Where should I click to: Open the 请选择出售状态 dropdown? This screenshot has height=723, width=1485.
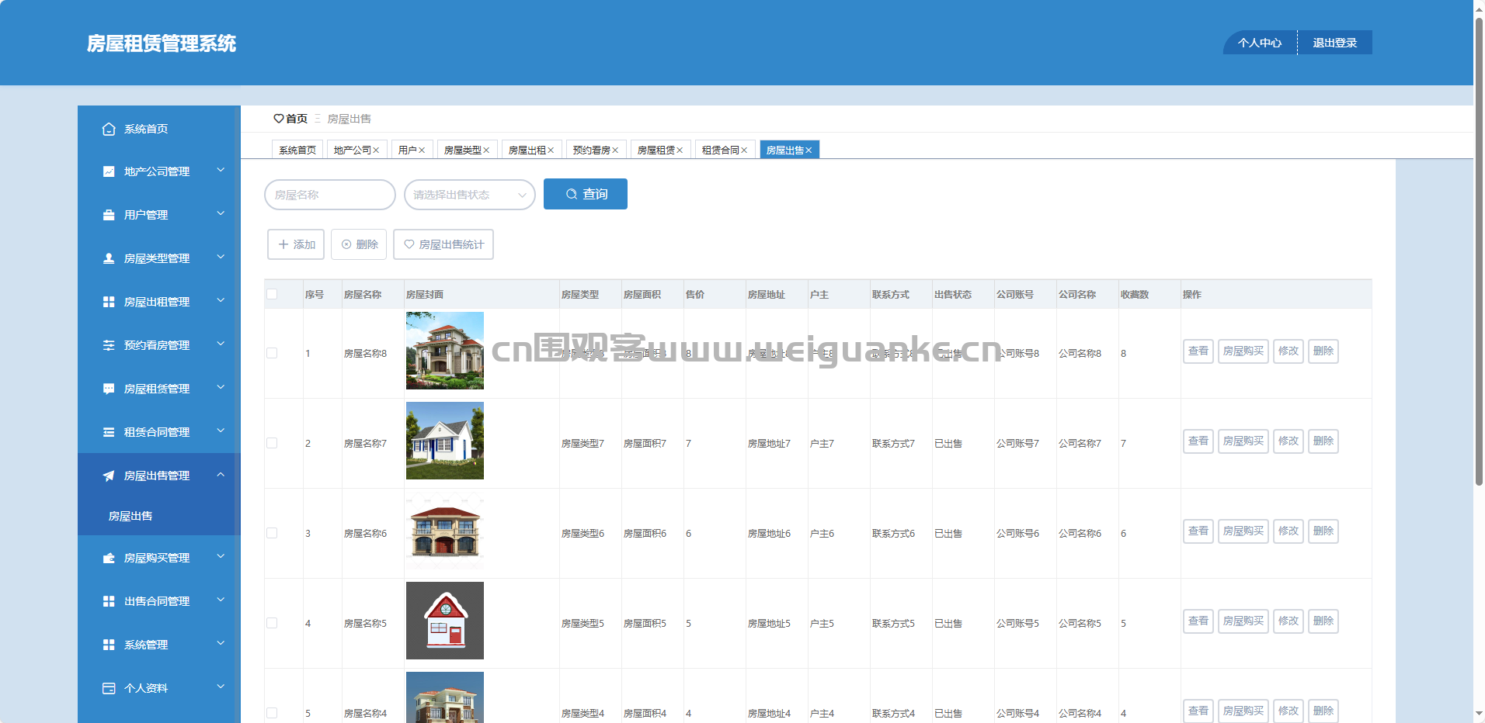click(470, 195)
